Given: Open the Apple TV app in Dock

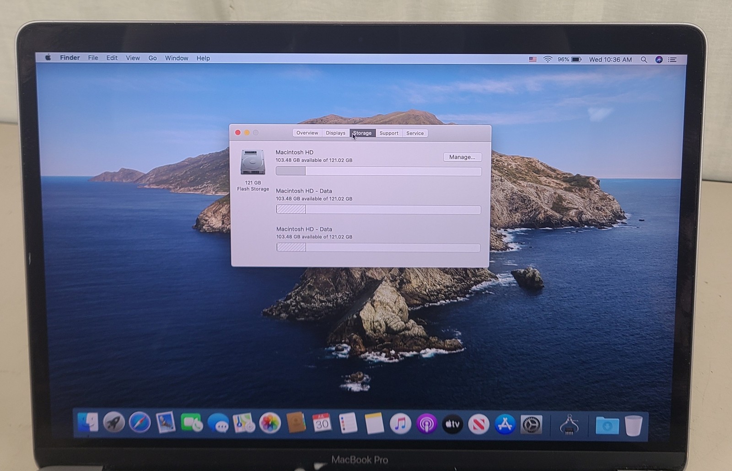Looking at the screenshot, I should [452, 424].
